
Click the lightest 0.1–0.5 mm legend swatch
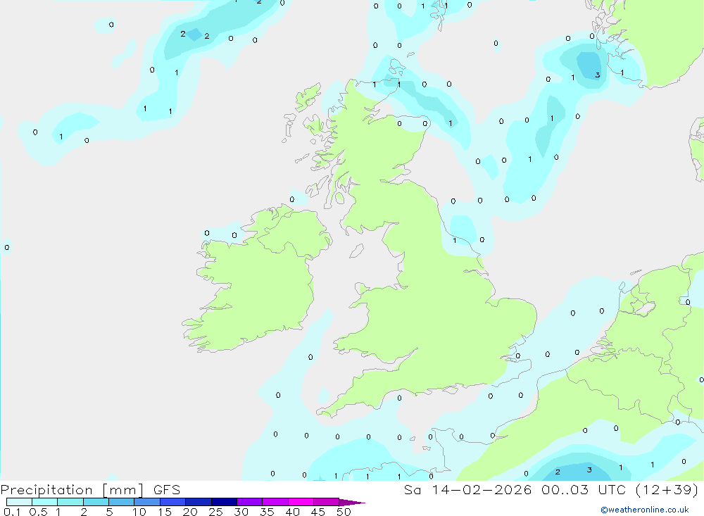(19, 502)
